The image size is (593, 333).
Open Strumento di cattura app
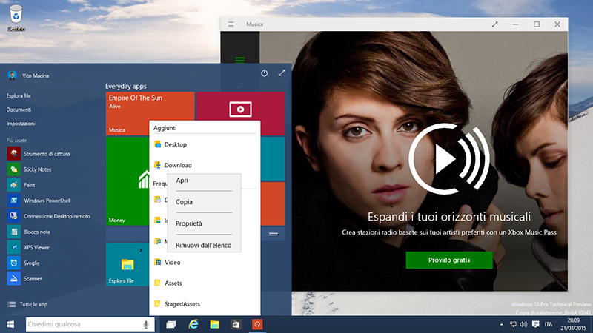click(47, 154)
